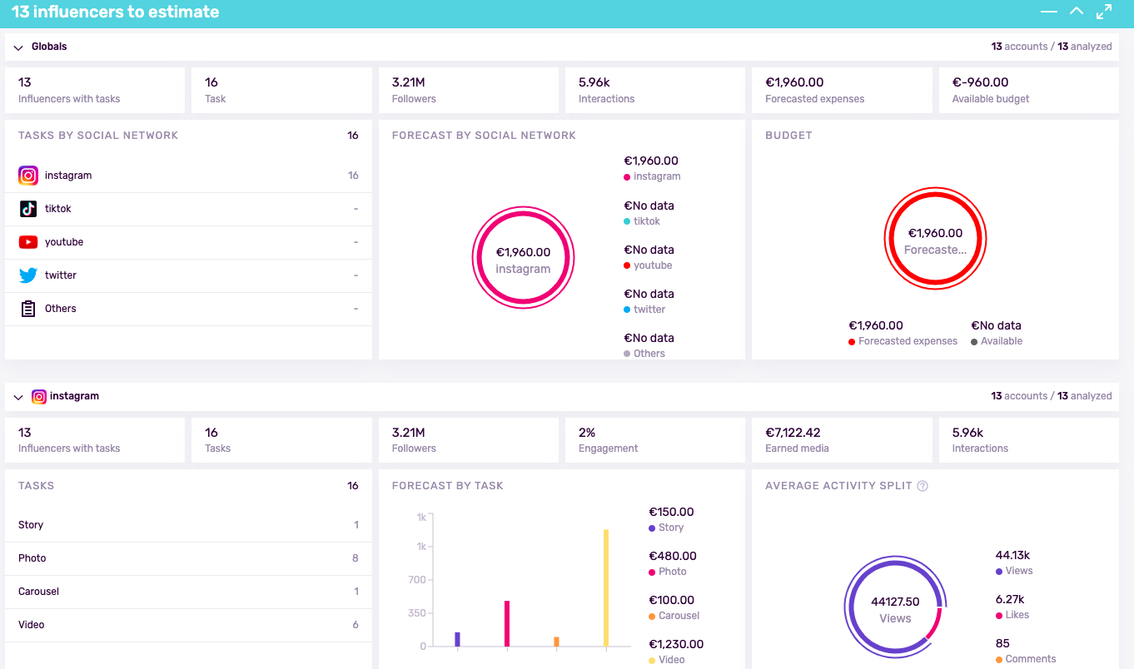The image size is (1134, 669).
Task: Toggle the Video legend in forecast chart
Action: point(671,660)
